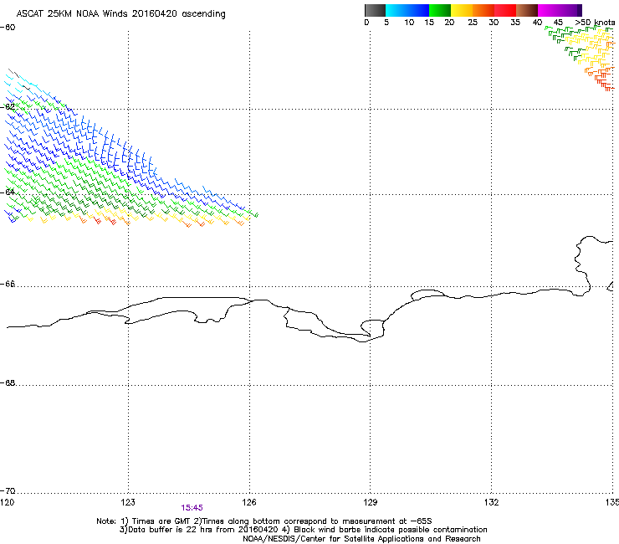
Task: Click the green 15-20 knots color segment
Action: [x=440, y=10]
